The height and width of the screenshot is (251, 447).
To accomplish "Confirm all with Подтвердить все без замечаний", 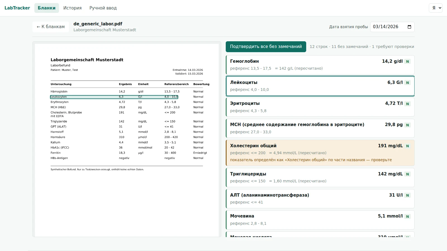I will click(266, 47).
